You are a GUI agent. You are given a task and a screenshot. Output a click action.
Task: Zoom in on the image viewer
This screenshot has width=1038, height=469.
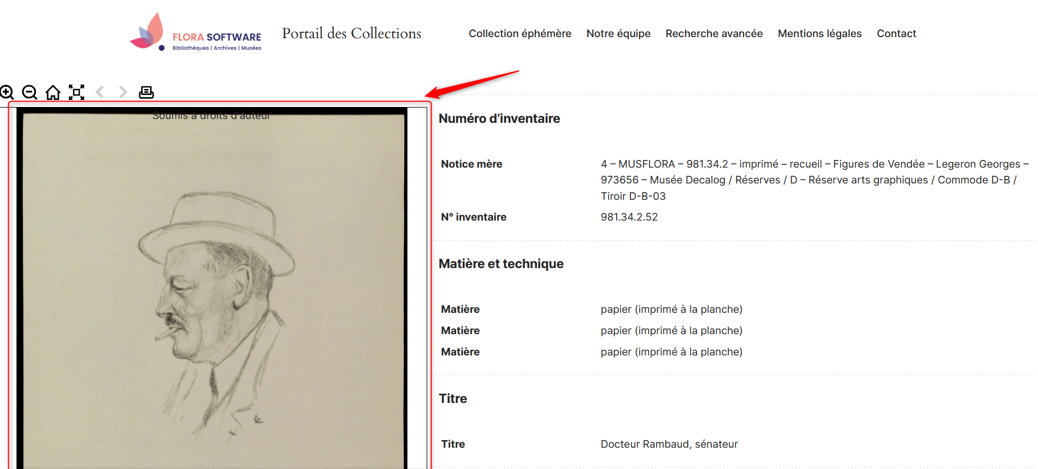[x=7, y=92]
